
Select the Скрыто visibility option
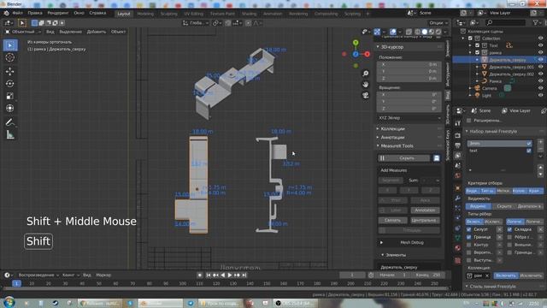click(x=504, y=206)
